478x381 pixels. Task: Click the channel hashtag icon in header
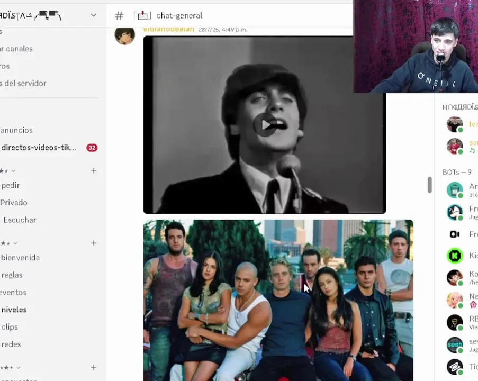point(119,15)
